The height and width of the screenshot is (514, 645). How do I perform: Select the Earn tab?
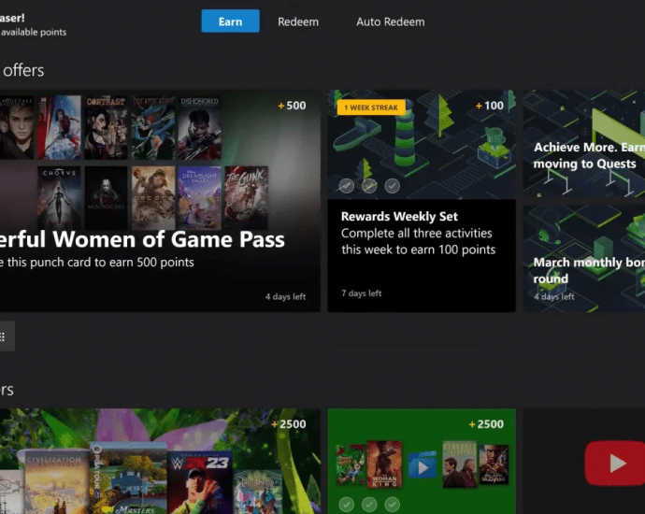click(230, 21)
